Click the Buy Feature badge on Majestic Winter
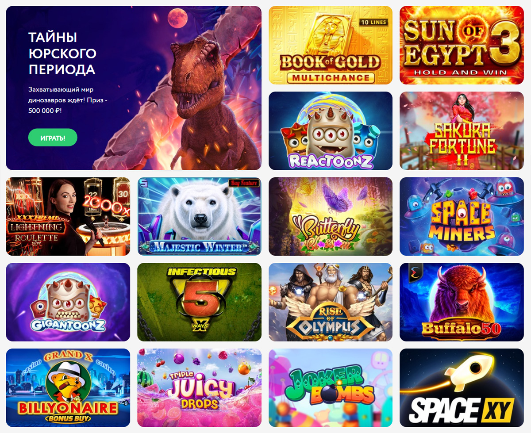This screenshot has height=433, width=531. [243, 183]
